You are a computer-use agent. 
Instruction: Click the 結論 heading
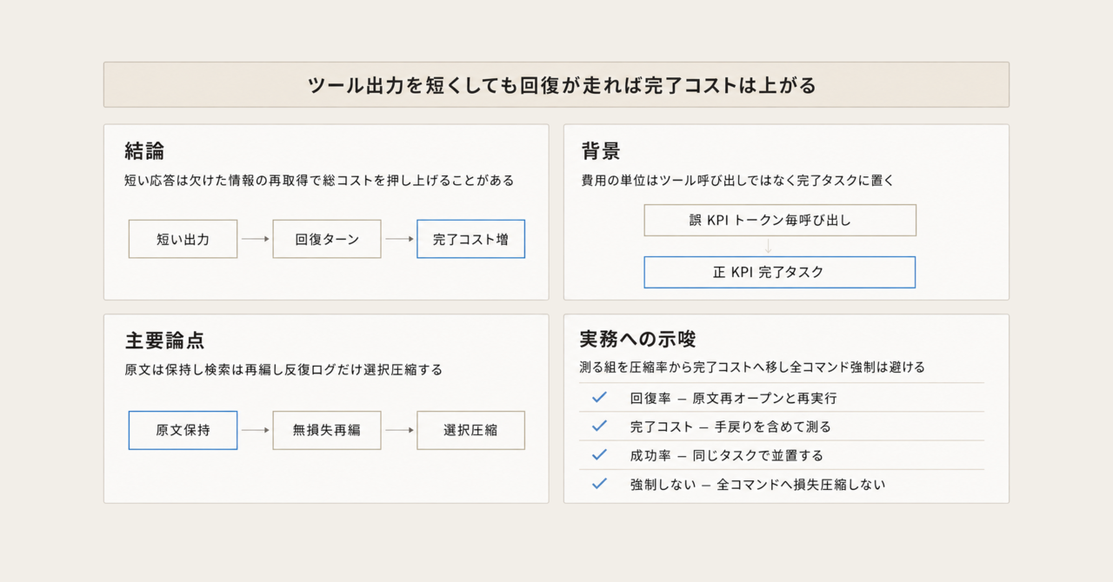click(x=144, y=151)
